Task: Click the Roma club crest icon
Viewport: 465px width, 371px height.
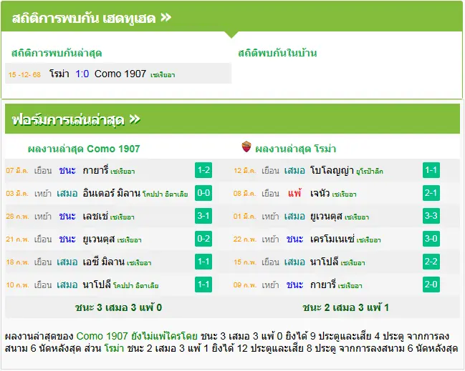Action: point(246,147)
